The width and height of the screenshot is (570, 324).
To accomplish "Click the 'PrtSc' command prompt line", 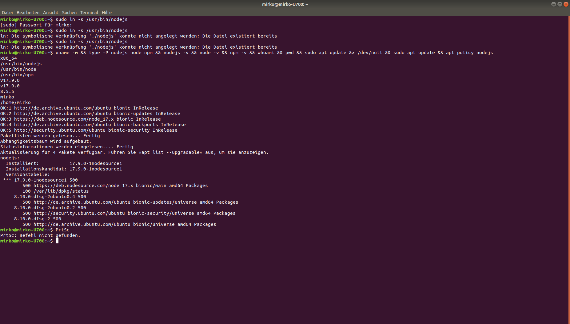I will (35, 230).
